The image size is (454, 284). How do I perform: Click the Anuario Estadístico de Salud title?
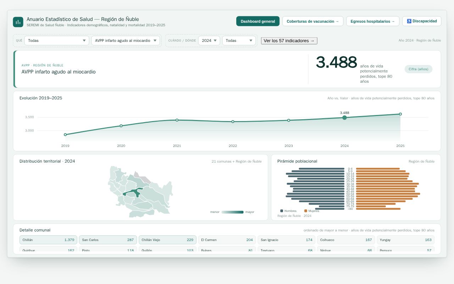click(83, 19)
